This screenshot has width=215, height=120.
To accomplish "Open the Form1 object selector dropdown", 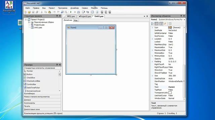I will [184, 20].
